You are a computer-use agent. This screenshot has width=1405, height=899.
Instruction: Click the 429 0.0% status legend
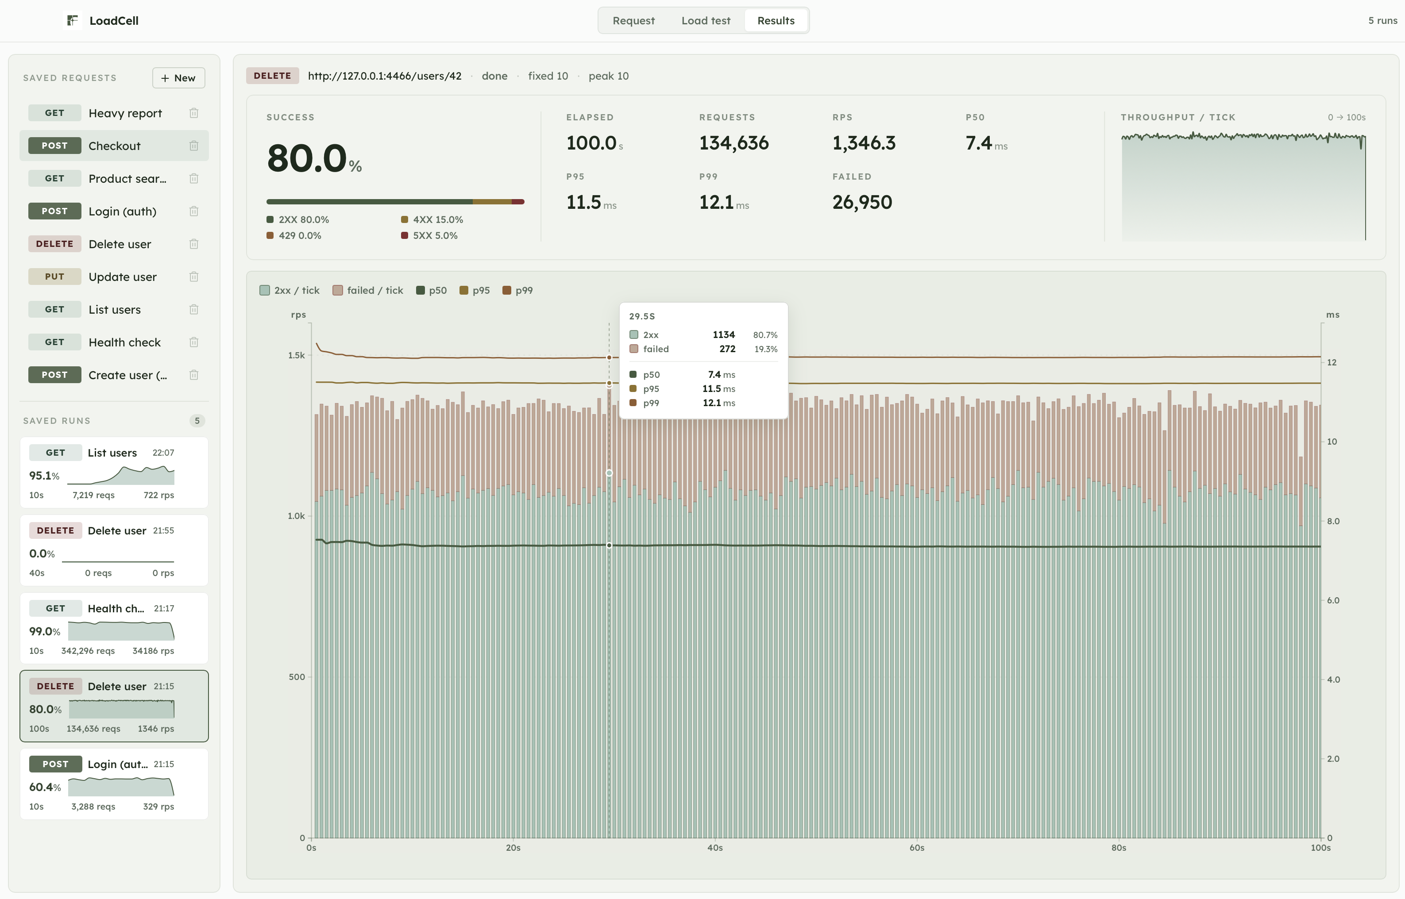pos(294,236)
